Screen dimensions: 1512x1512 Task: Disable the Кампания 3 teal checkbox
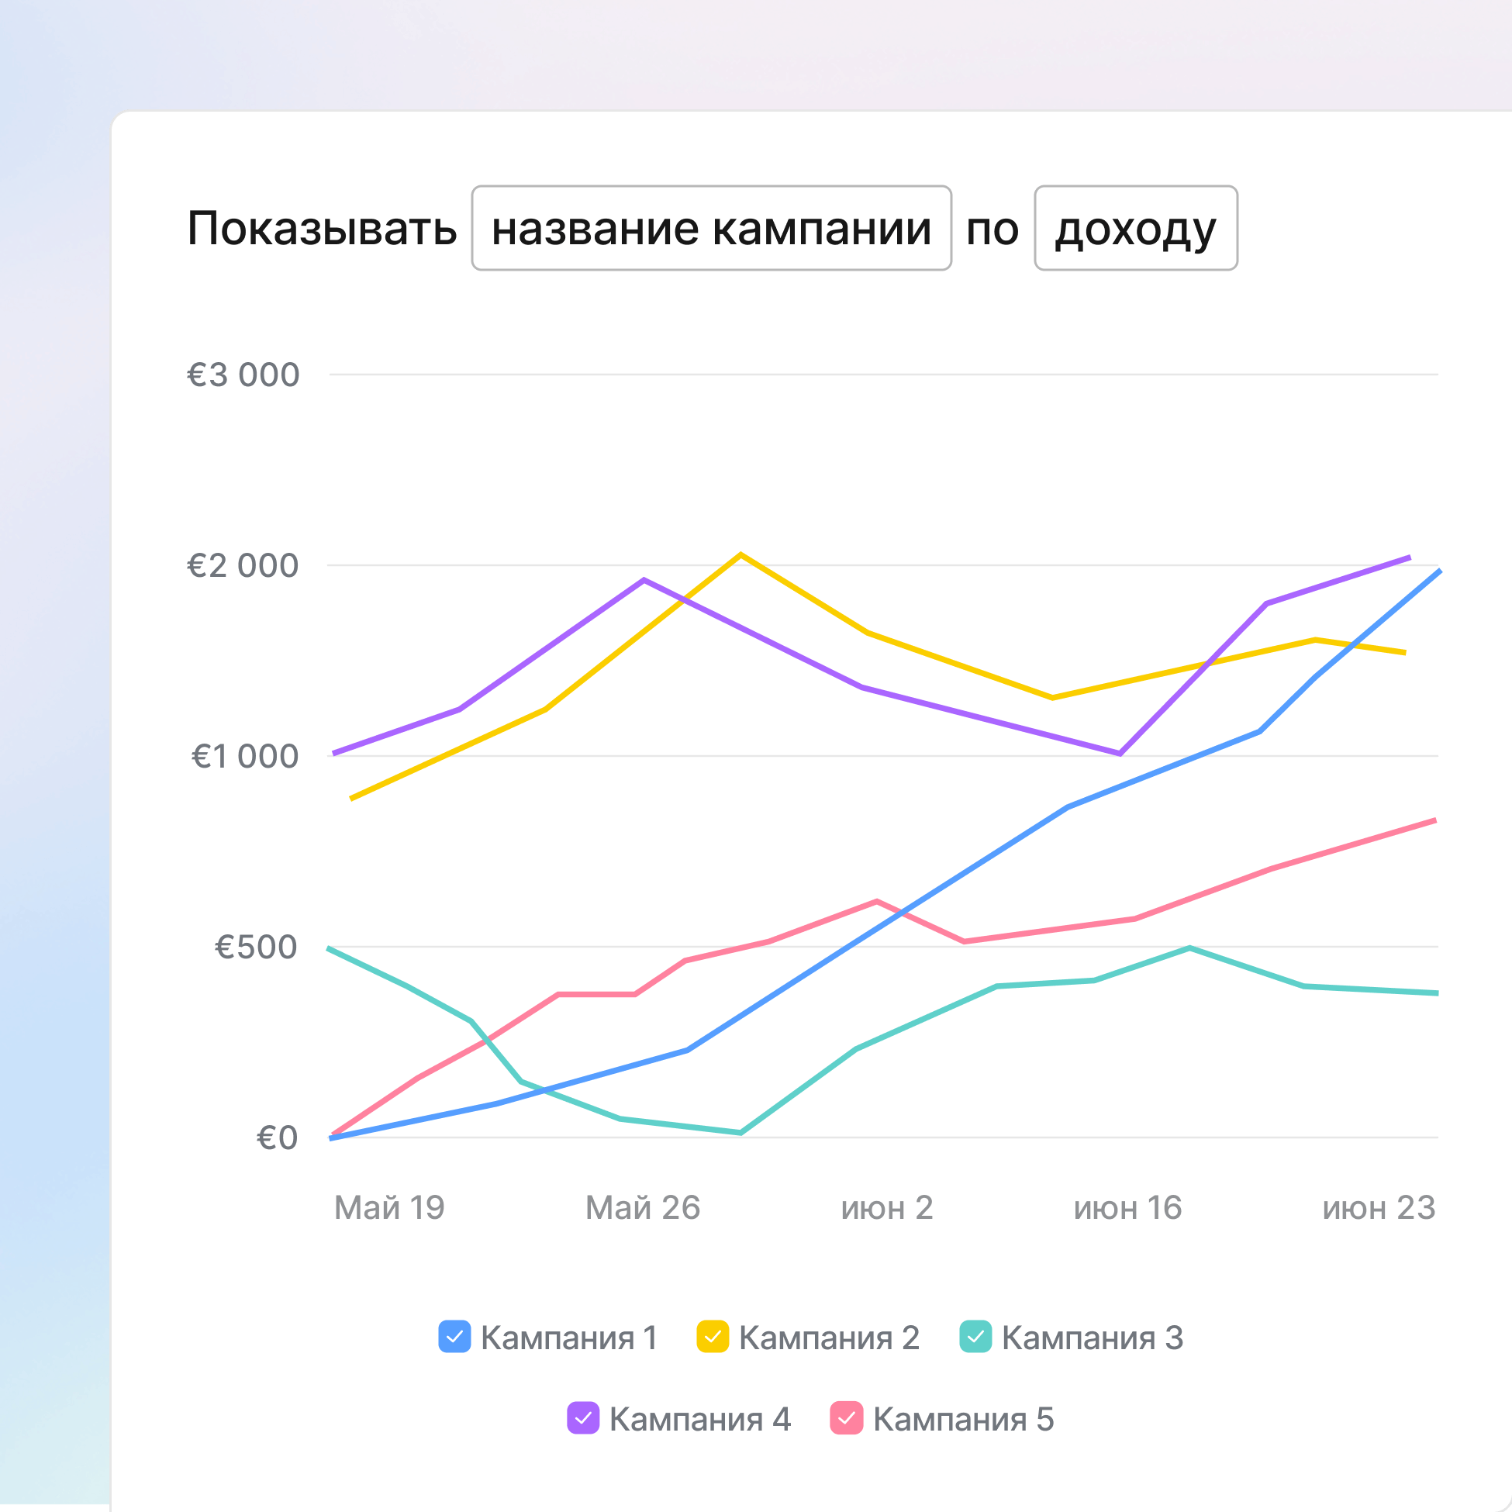point(976,1337)
